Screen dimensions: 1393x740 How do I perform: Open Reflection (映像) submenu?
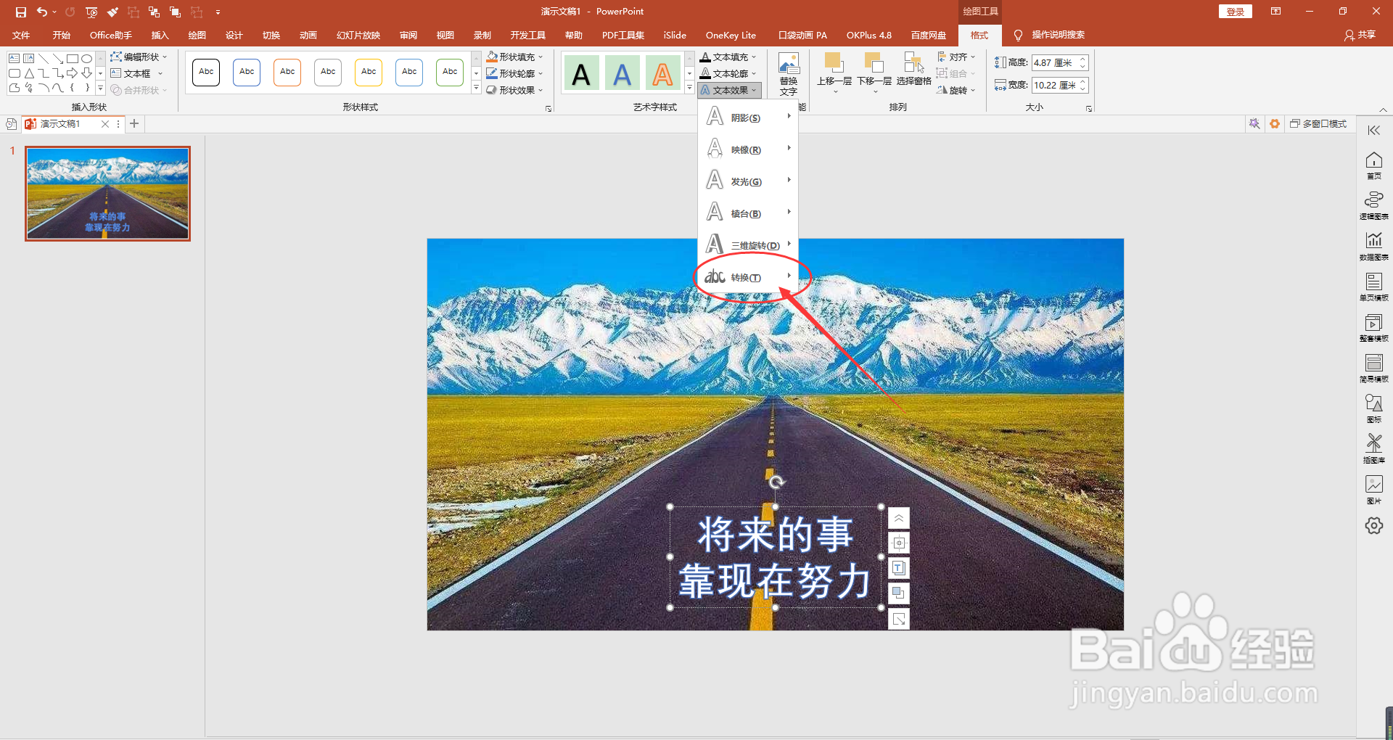748,149
